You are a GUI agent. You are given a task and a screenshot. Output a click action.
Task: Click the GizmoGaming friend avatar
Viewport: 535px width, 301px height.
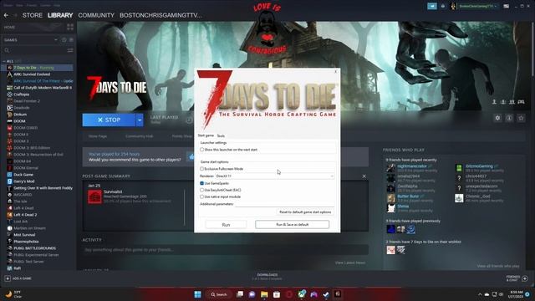coord(459,168)
